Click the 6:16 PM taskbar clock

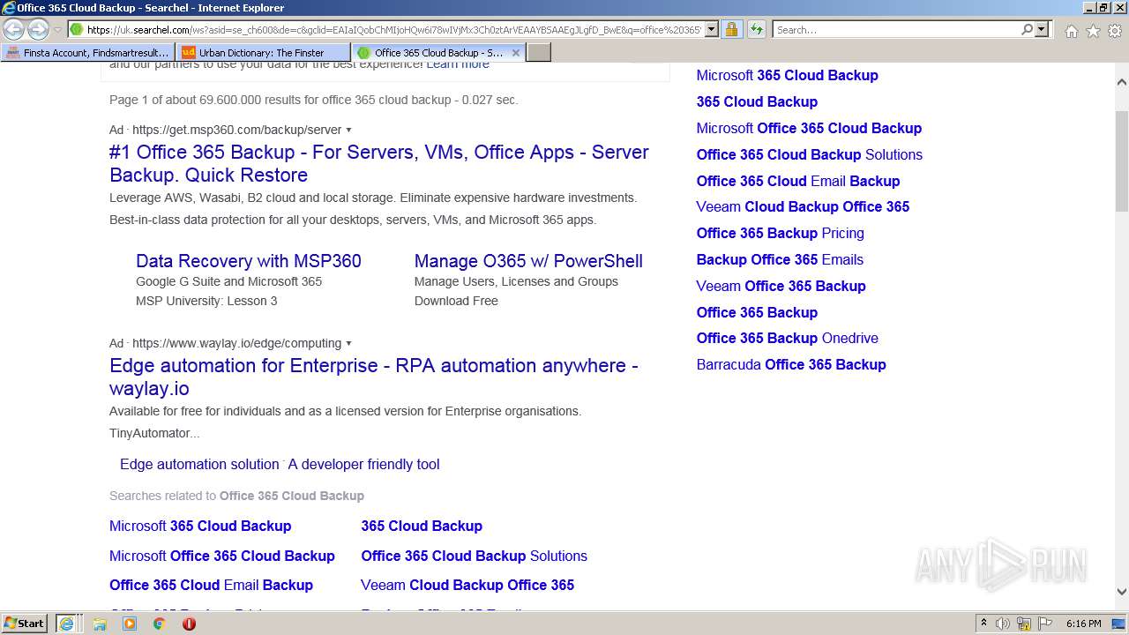(x=1083, y=624)
